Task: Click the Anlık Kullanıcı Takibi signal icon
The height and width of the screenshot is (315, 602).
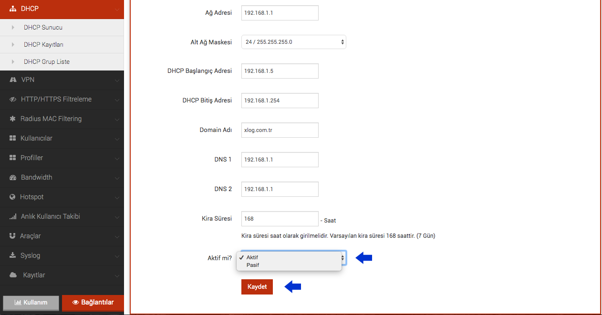Action: tap(13, 216)
